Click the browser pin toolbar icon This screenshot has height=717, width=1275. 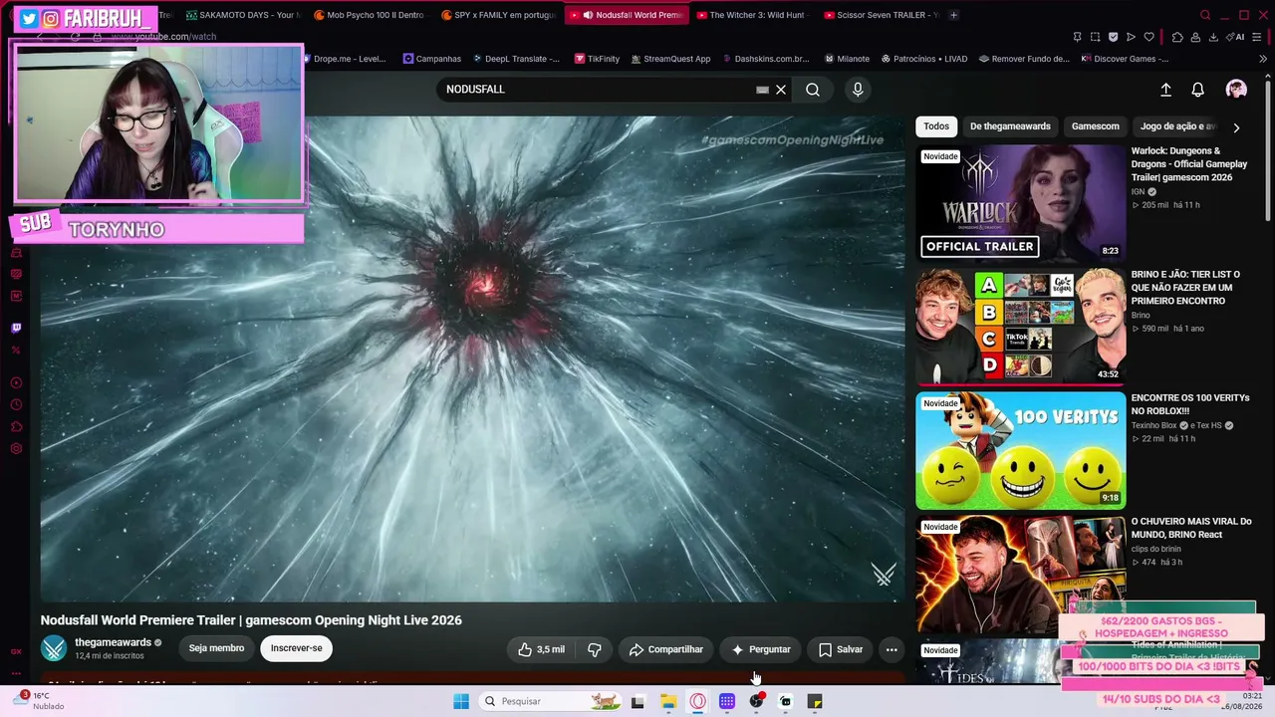tap(1077, 37)
